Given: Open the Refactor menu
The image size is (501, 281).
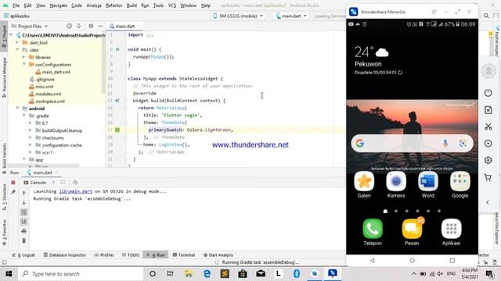Looking at the screenshot, I should coord(114,5).
